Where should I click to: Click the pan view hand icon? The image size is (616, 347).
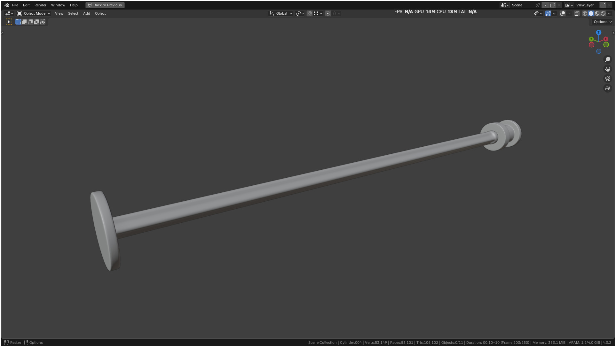[608, 69]
